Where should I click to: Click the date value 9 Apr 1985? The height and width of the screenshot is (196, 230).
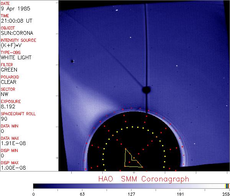tap(13, 8)
